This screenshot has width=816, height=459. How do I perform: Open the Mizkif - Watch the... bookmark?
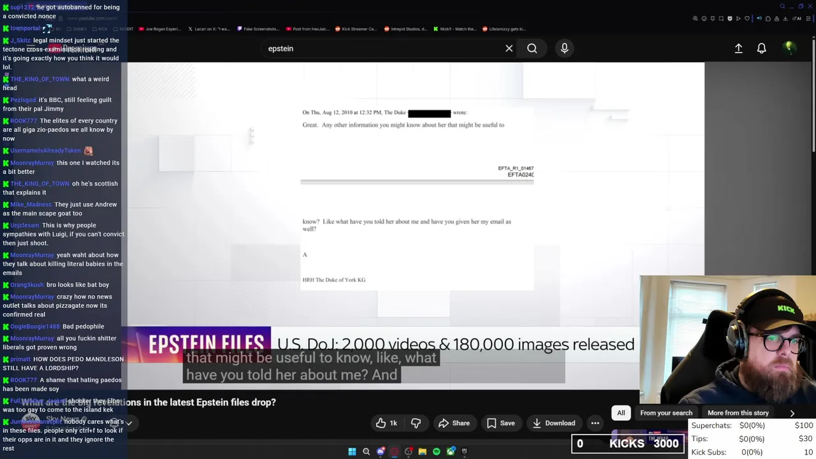click(x=455, y=29)
